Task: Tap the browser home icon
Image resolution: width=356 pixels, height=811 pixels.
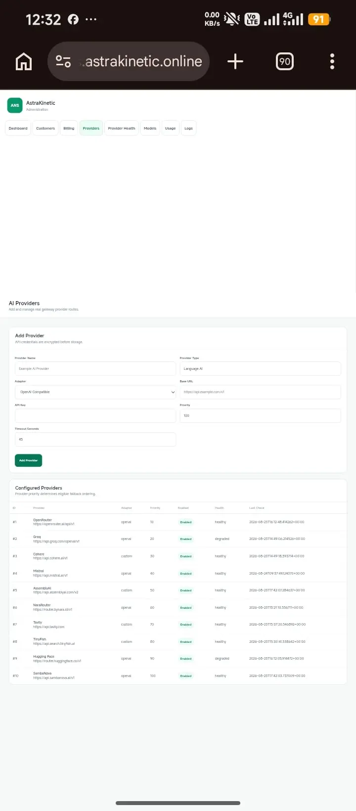Action: (24, 61)
